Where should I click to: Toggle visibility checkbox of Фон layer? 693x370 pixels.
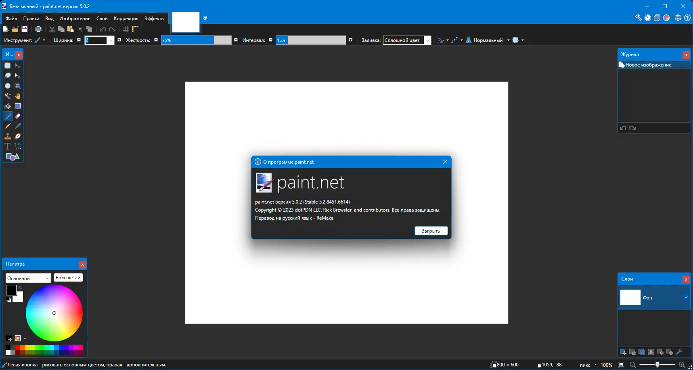pos(686,297)
